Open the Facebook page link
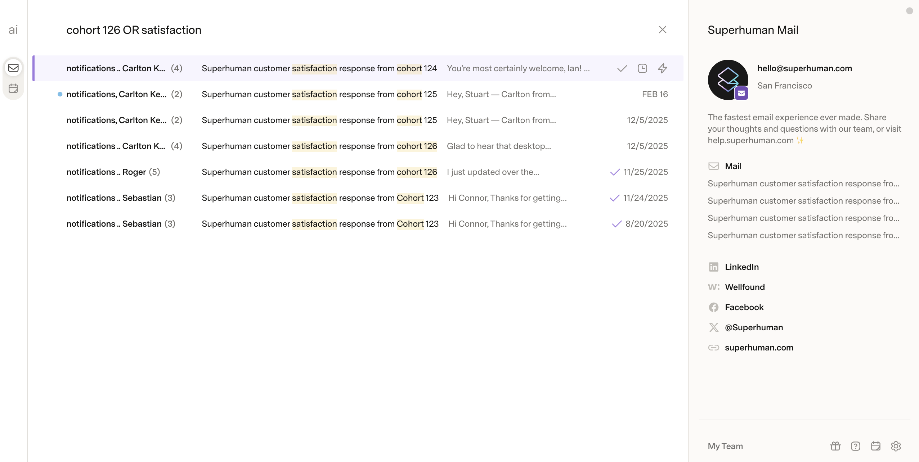The height and width of the screenshot is (462, 919). click(744, 307)
